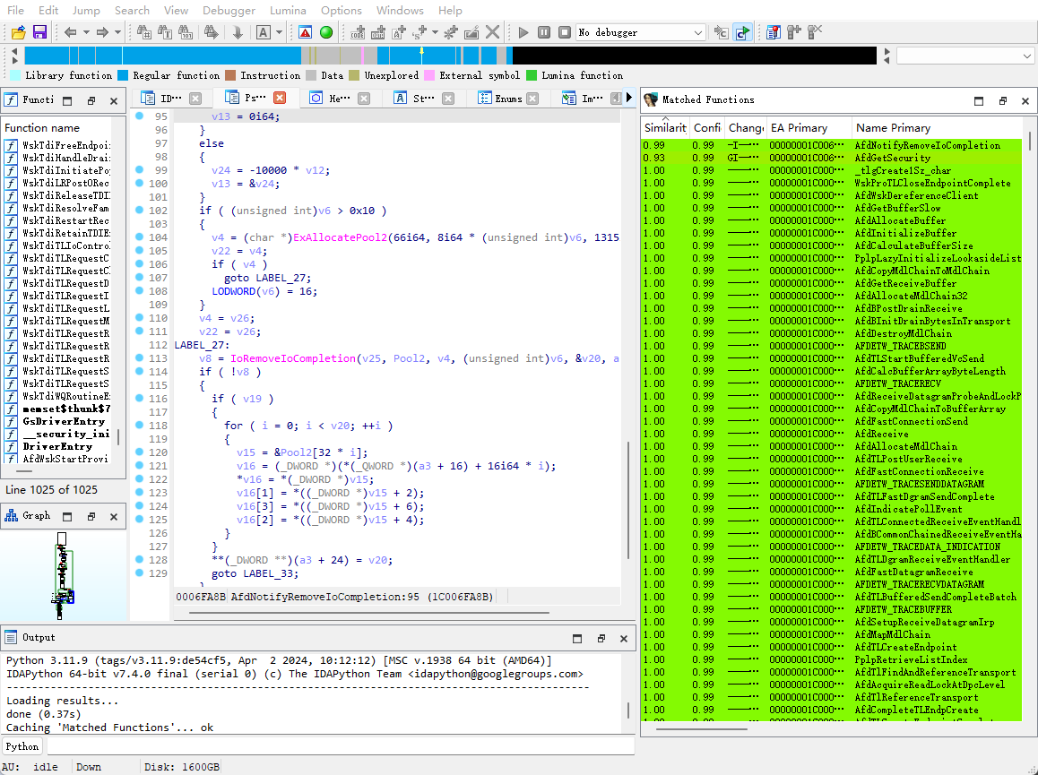The height and width of the screenshot is (775, 1038).
Task: Continue process with the green C arrow icon
Action: (x=741, y=32)
